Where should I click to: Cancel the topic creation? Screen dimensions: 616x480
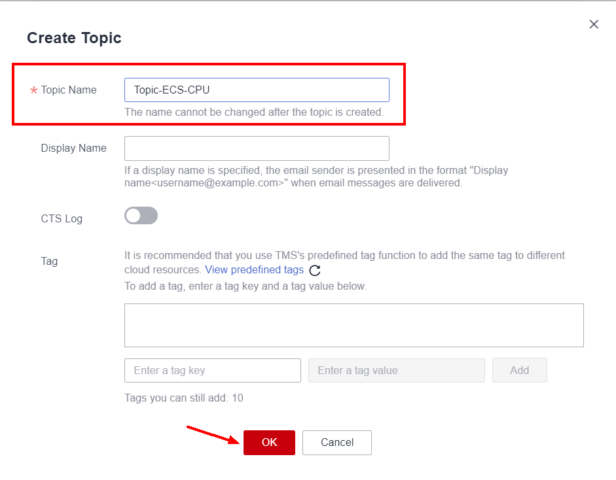tap(336, 443)
